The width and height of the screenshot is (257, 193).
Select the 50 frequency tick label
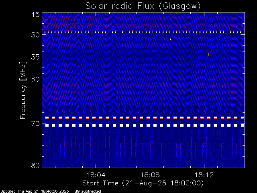coord(35,35)
